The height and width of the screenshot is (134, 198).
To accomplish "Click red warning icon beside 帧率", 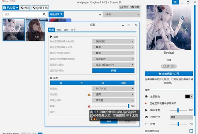I will (89, 106).
